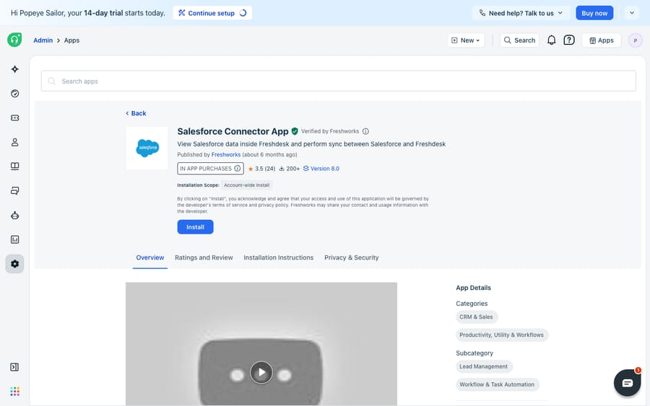The height and width of the screenshot is (406, 650).
Task: Open Freddy AI sparkle icon in sidebar
Action: (x=15, y=69)
